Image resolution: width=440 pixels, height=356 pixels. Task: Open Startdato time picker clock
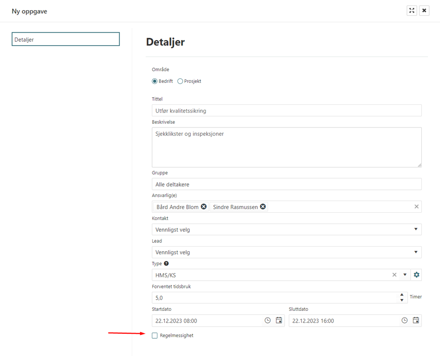[x=268, y=321]
